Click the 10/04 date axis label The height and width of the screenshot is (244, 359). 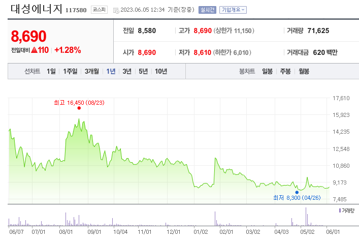pyautogui.click(x=120, y=232)
